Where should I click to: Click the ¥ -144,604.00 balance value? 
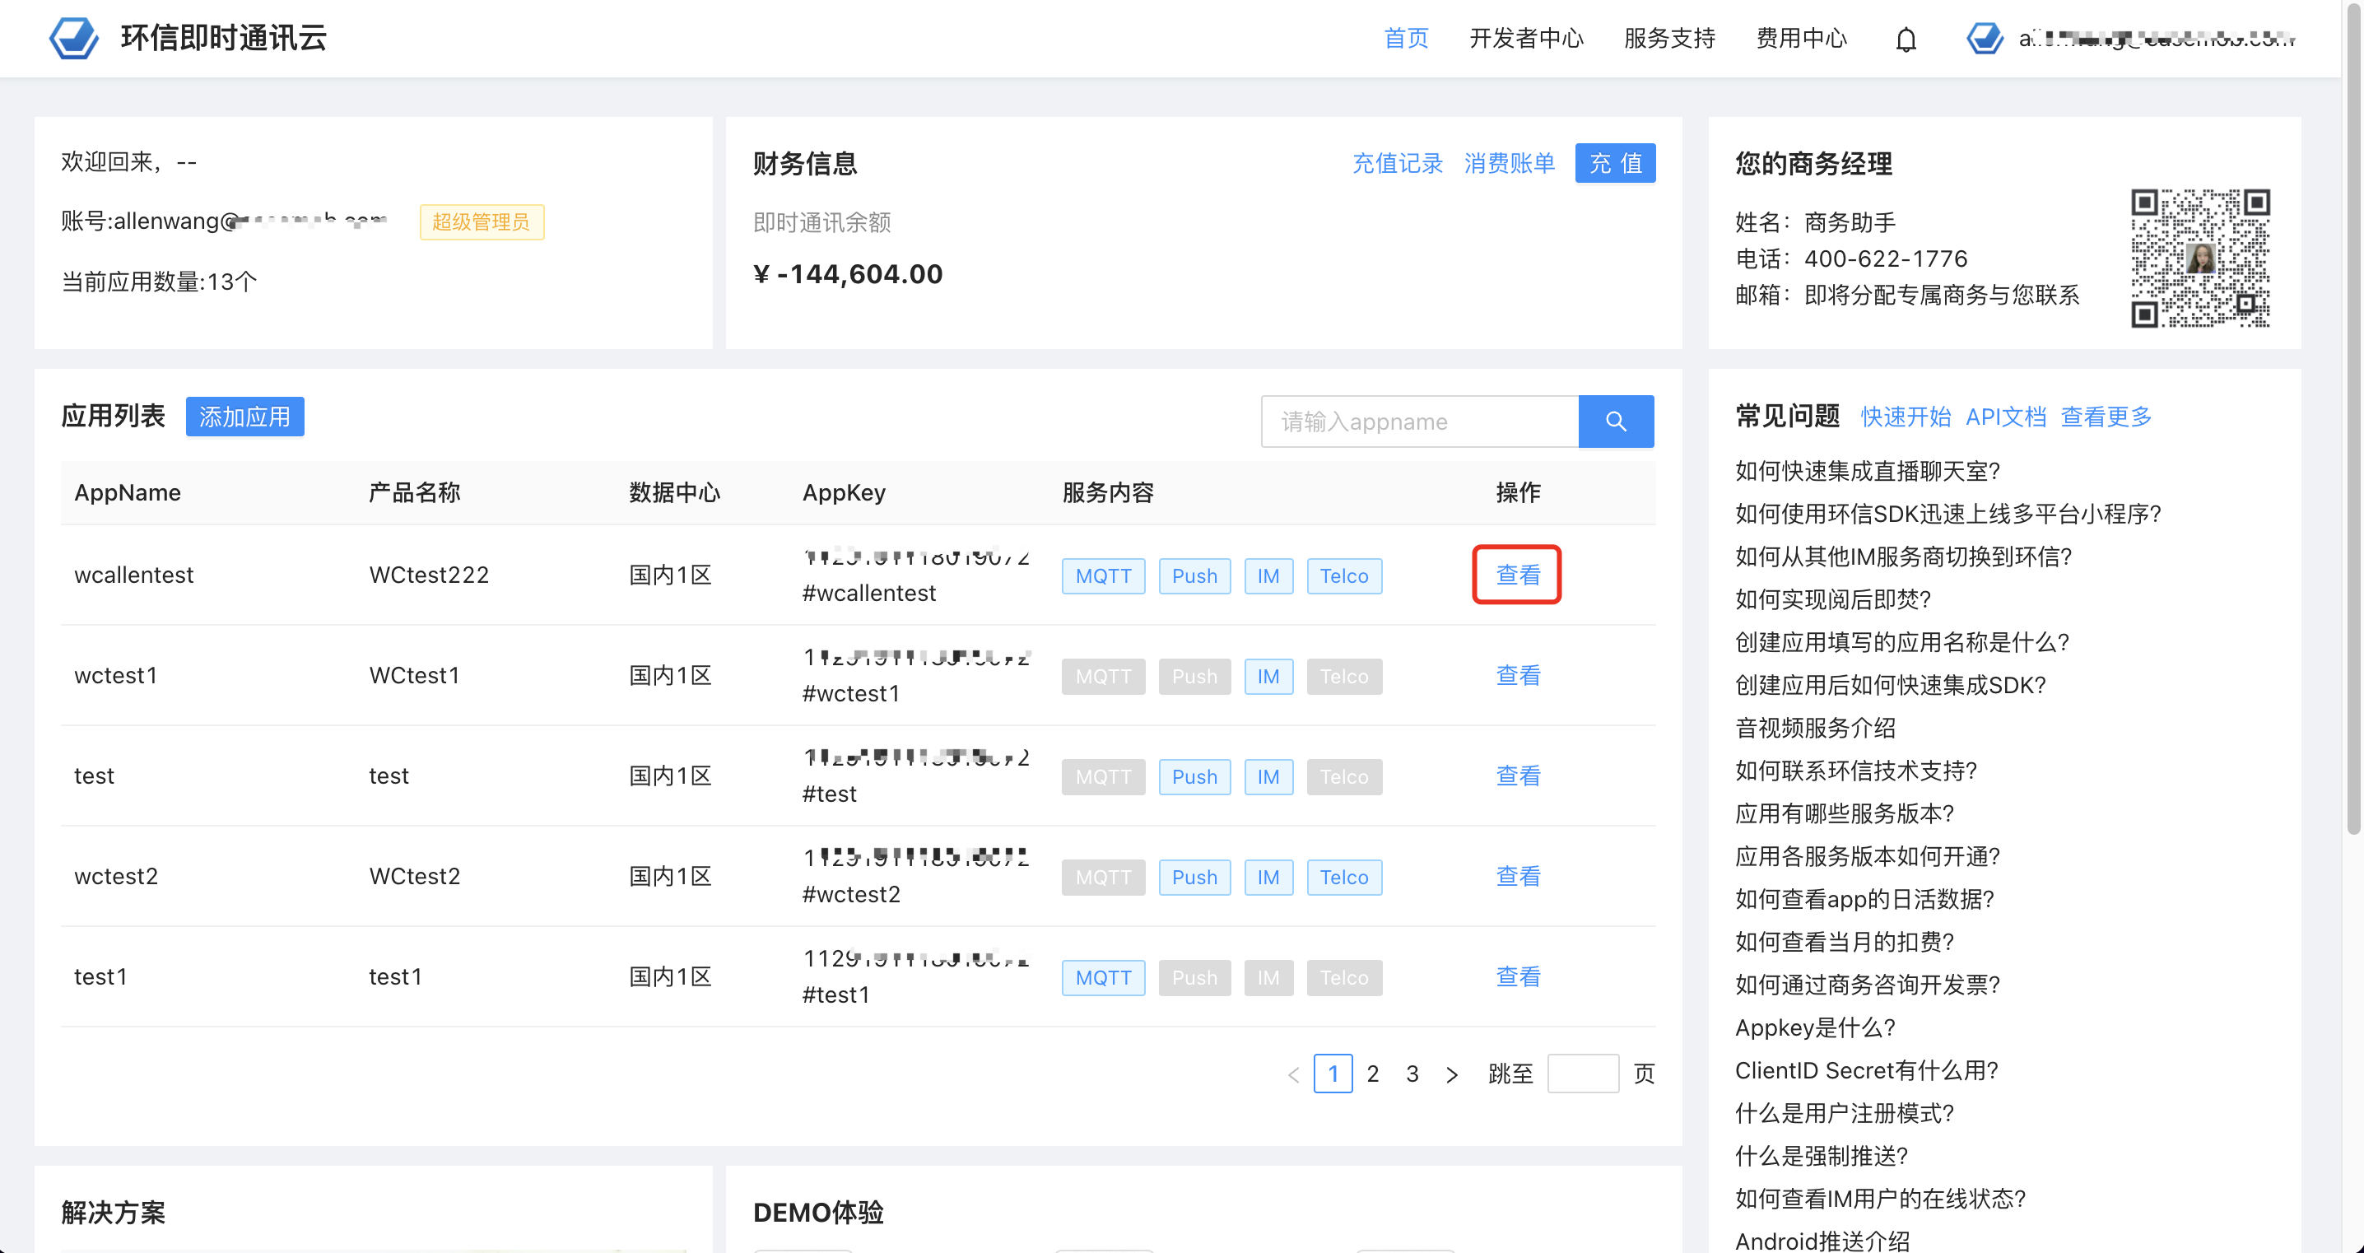pos(848,274)
